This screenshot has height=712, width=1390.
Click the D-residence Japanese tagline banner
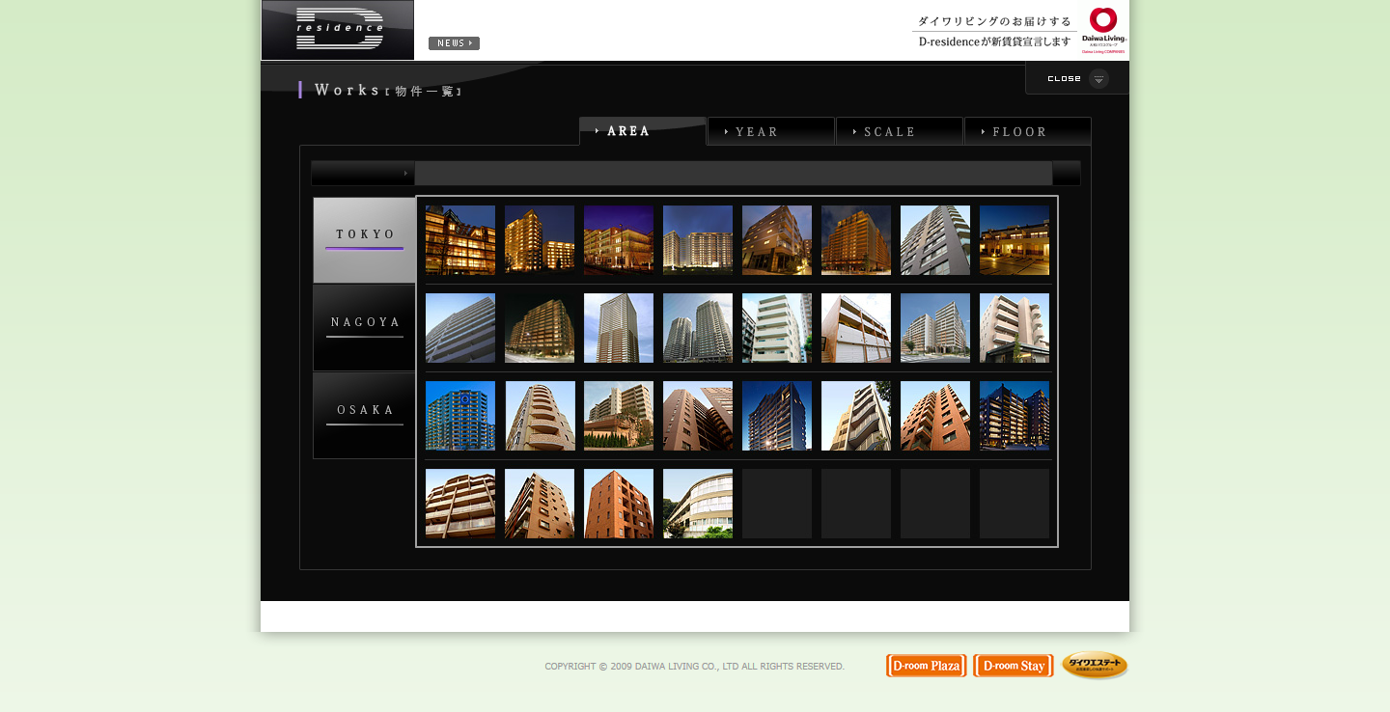coord(994,32)
